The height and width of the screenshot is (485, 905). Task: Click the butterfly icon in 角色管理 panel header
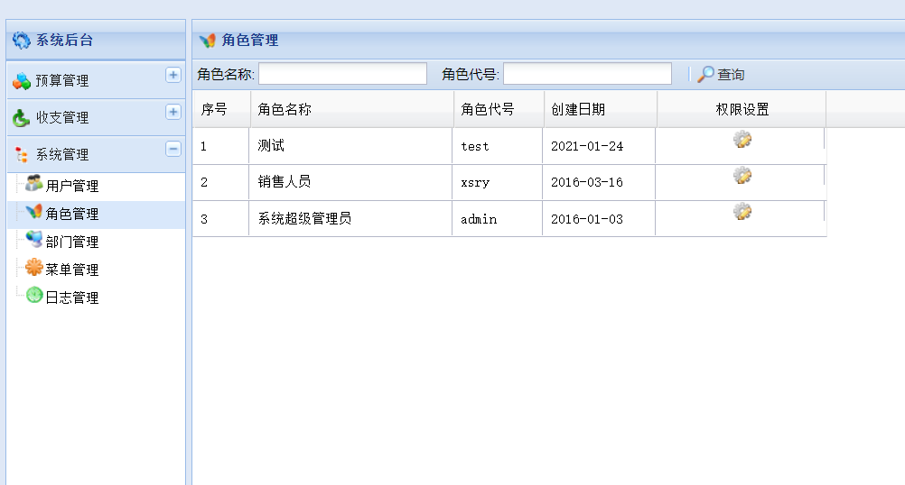pos(207,41)
